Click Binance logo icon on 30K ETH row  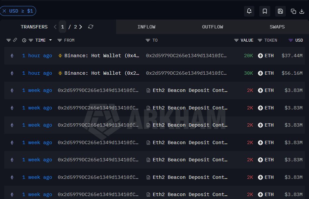60,73
